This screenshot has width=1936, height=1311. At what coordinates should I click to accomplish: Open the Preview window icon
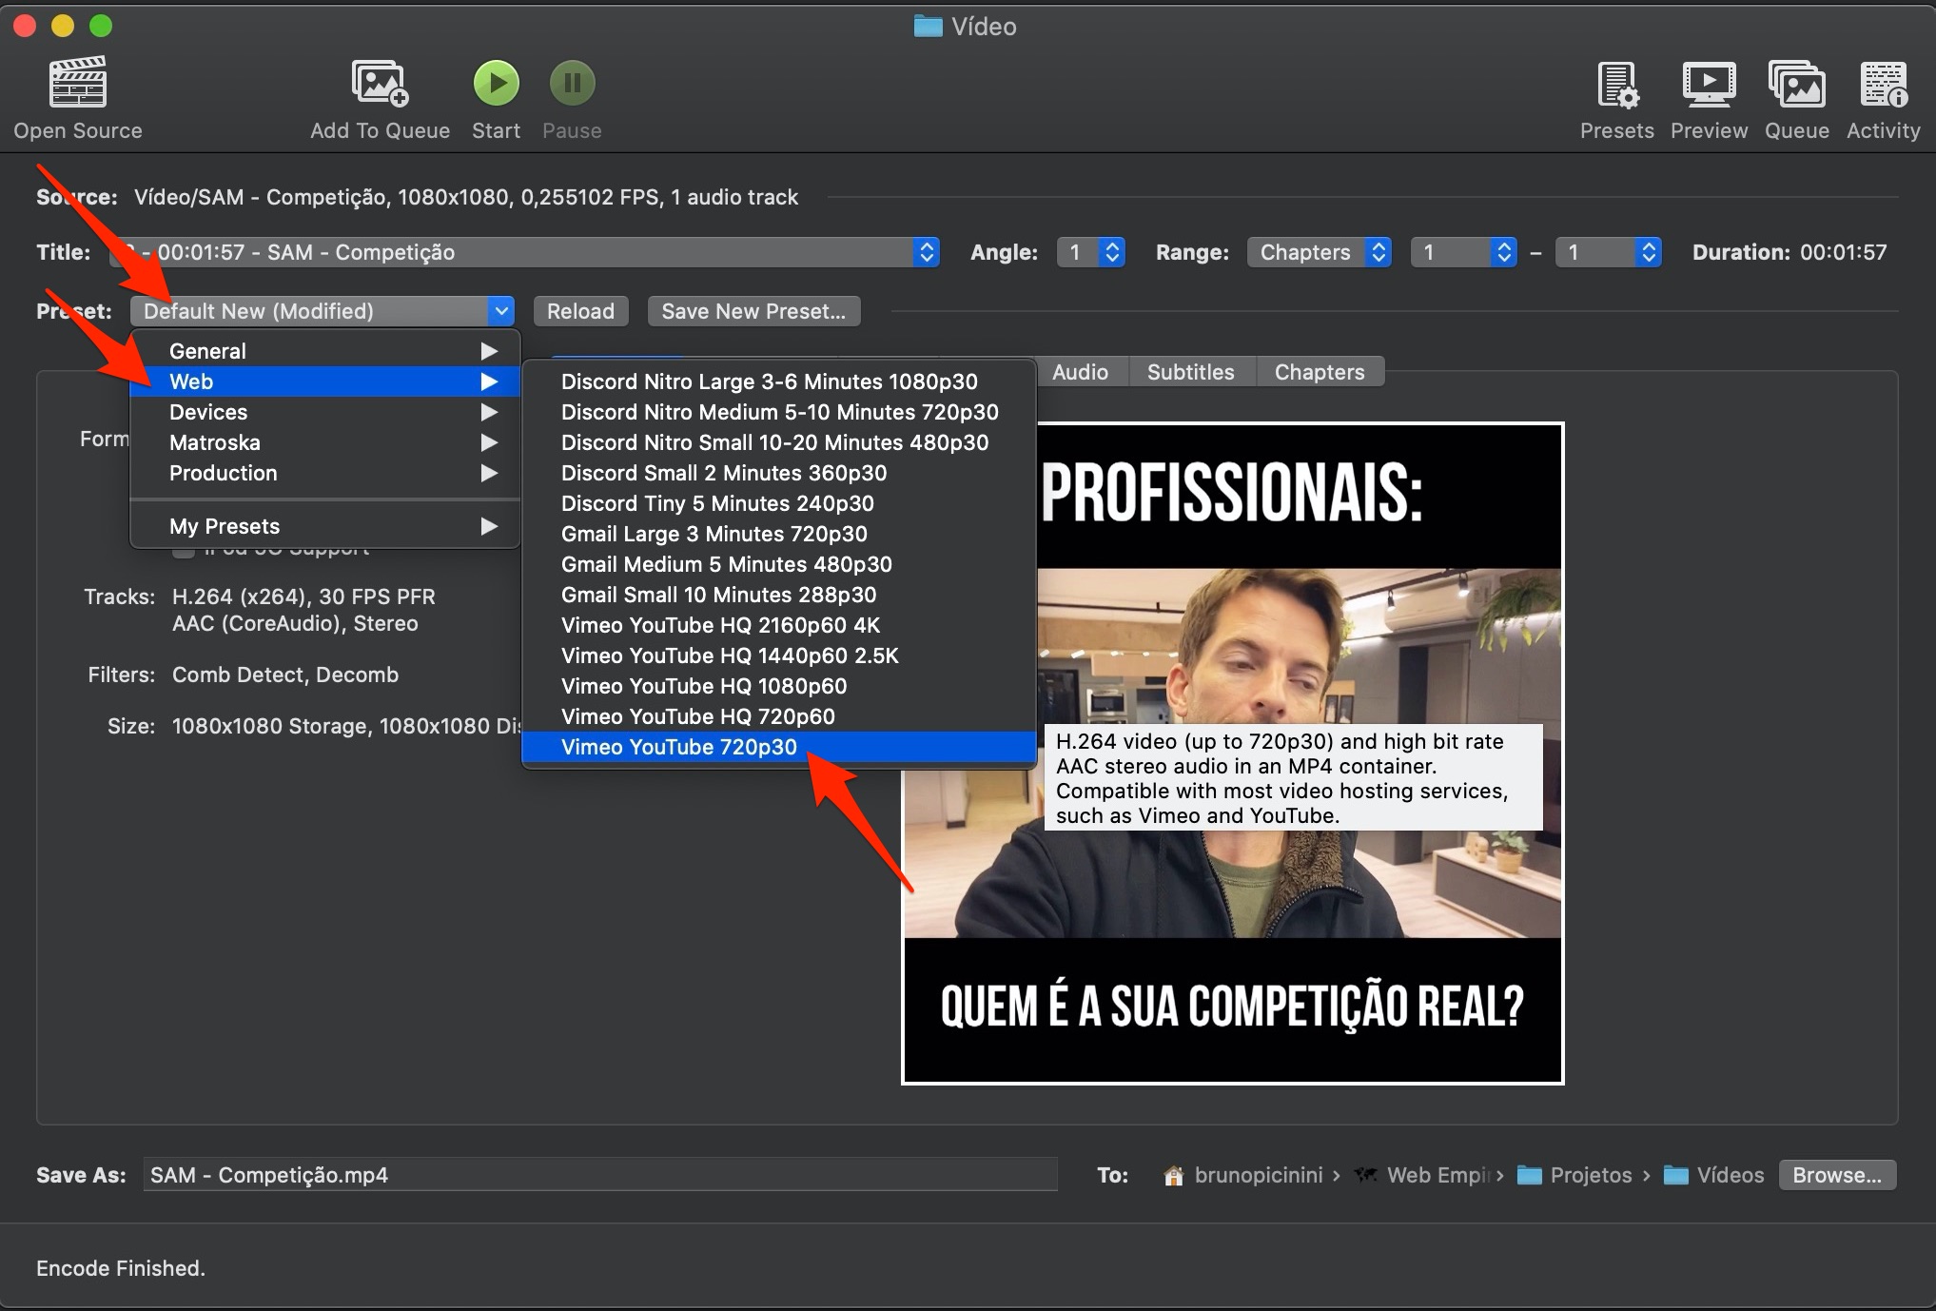tap(1709, 85)
